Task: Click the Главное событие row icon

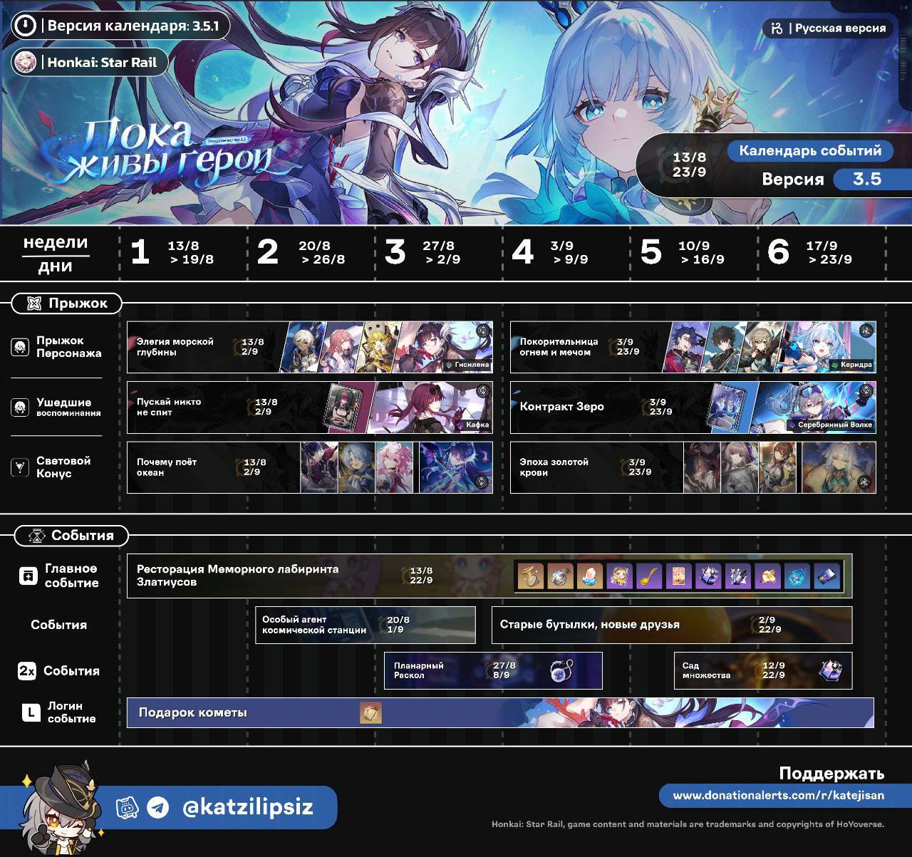Action: 27,576
